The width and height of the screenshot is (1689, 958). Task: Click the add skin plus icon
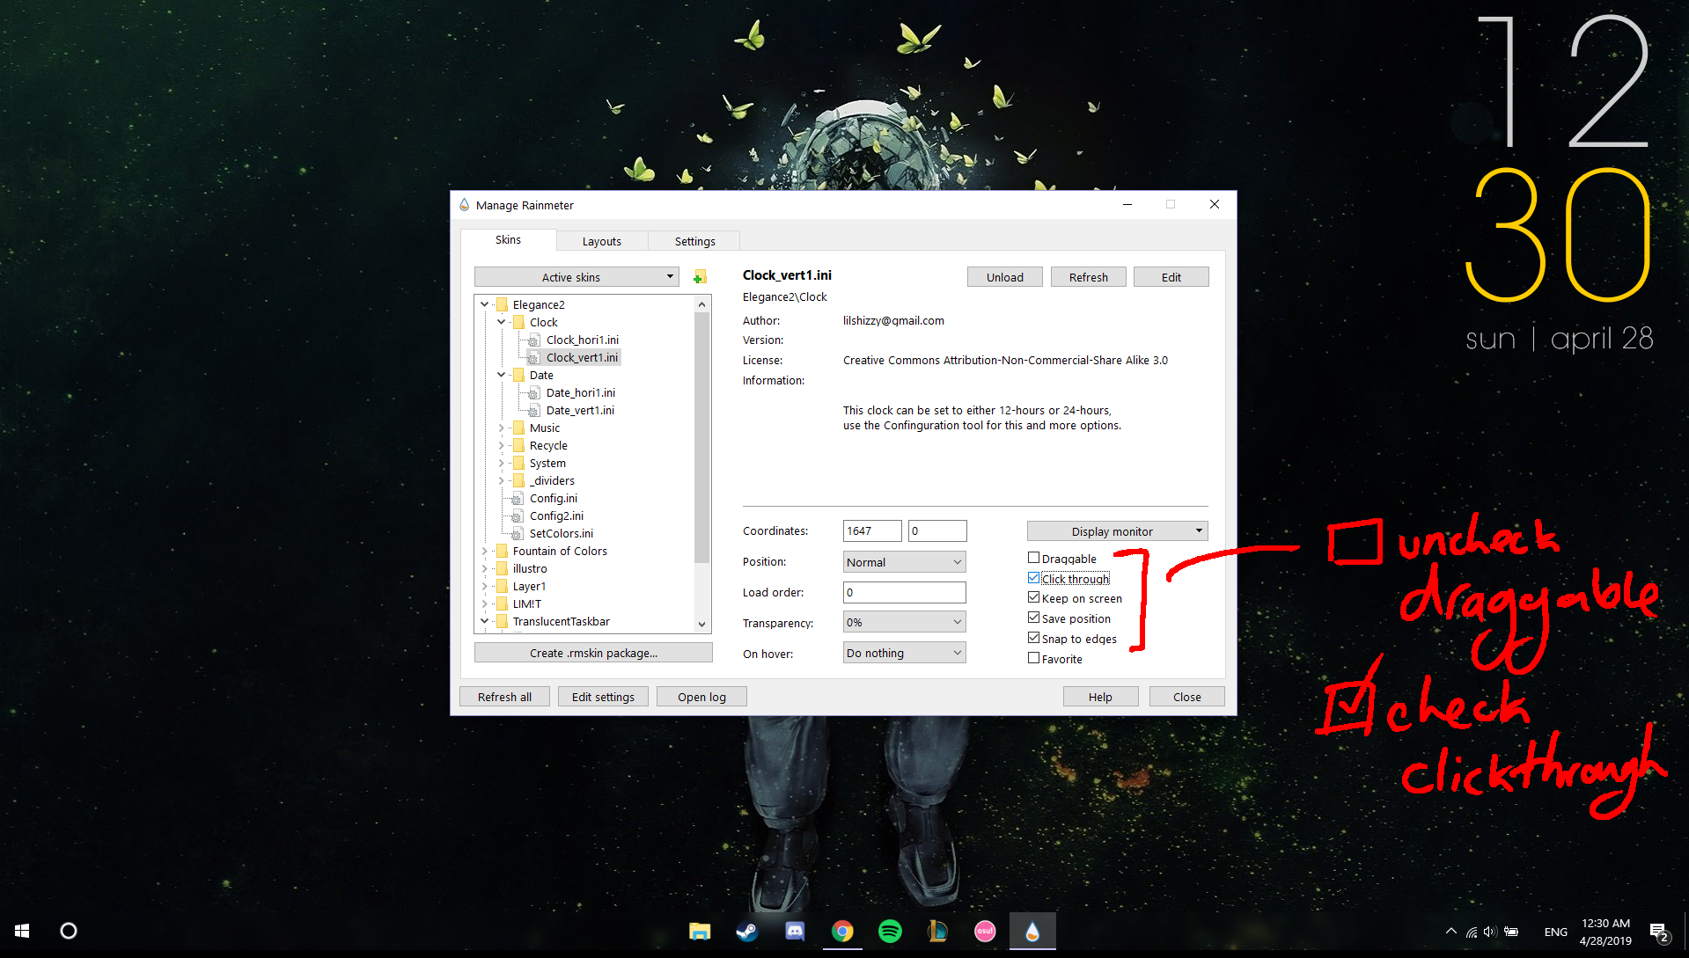(x=700, y=277)
